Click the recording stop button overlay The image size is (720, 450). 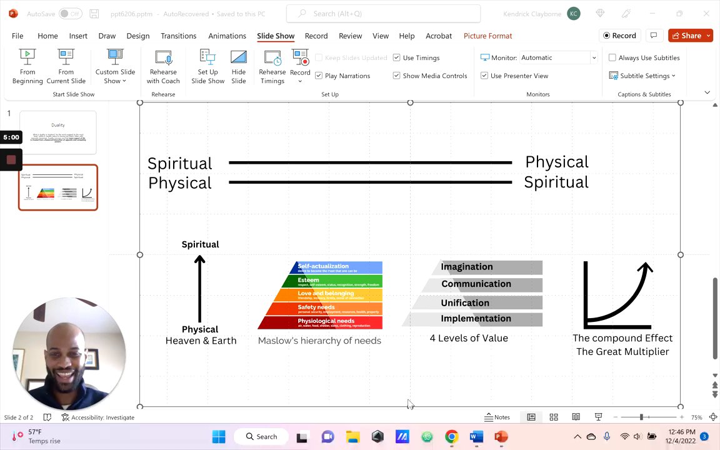11,160
